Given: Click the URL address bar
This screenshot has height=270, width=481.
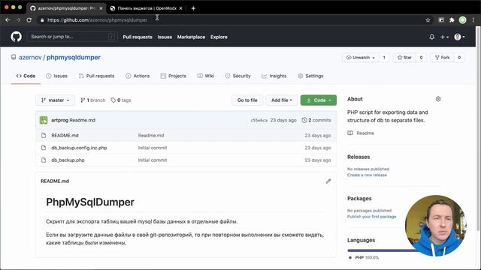Looking at the screenshot, I should tap(233, 20).
